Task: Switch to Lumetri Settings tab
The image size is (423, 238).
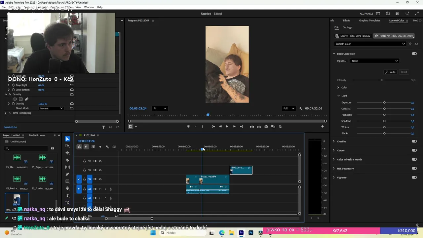Action: [x=347, y=27]
